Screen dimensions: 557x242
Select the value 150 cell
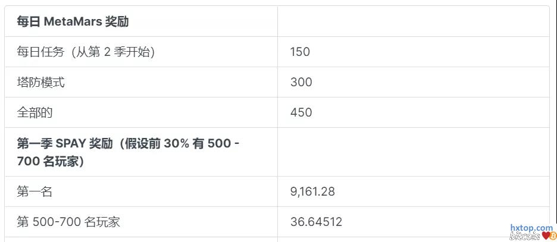point(300,52)
